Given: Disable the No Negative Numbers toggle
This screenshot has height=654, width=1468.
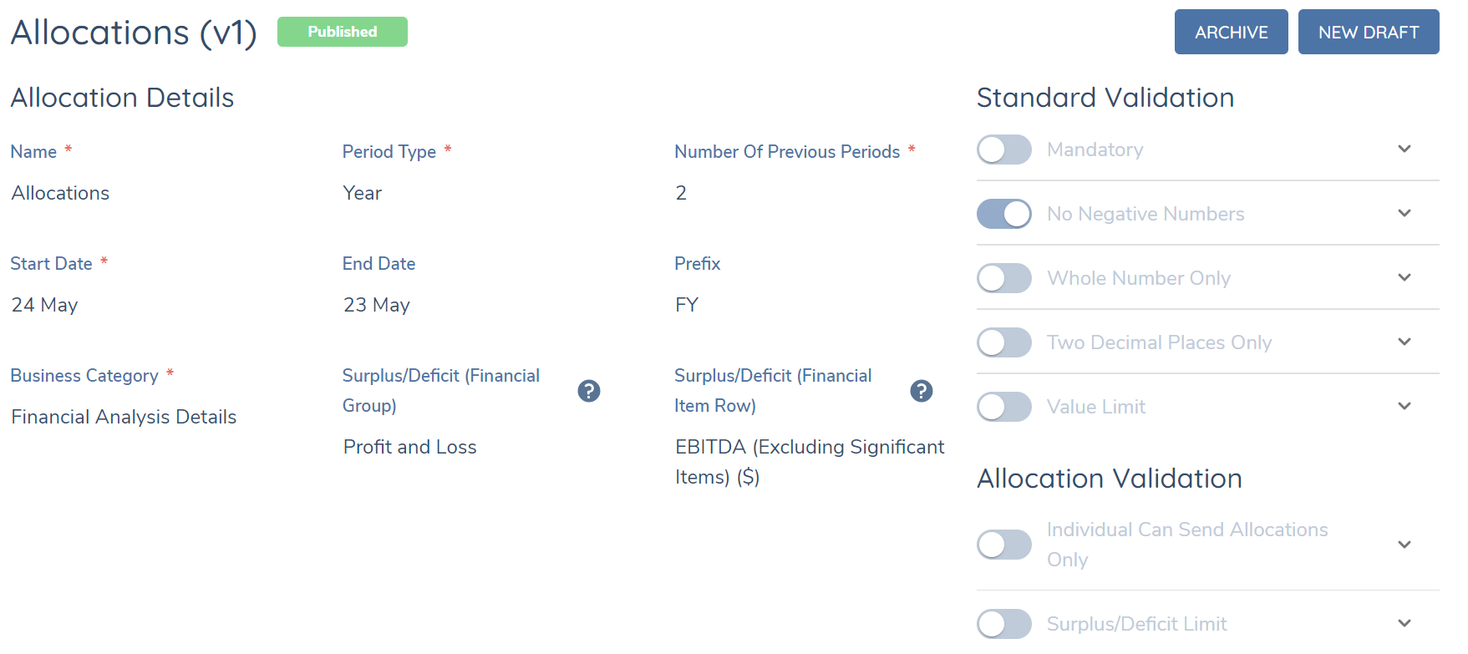Looking at the screenshot, I should pos(1004,214).
